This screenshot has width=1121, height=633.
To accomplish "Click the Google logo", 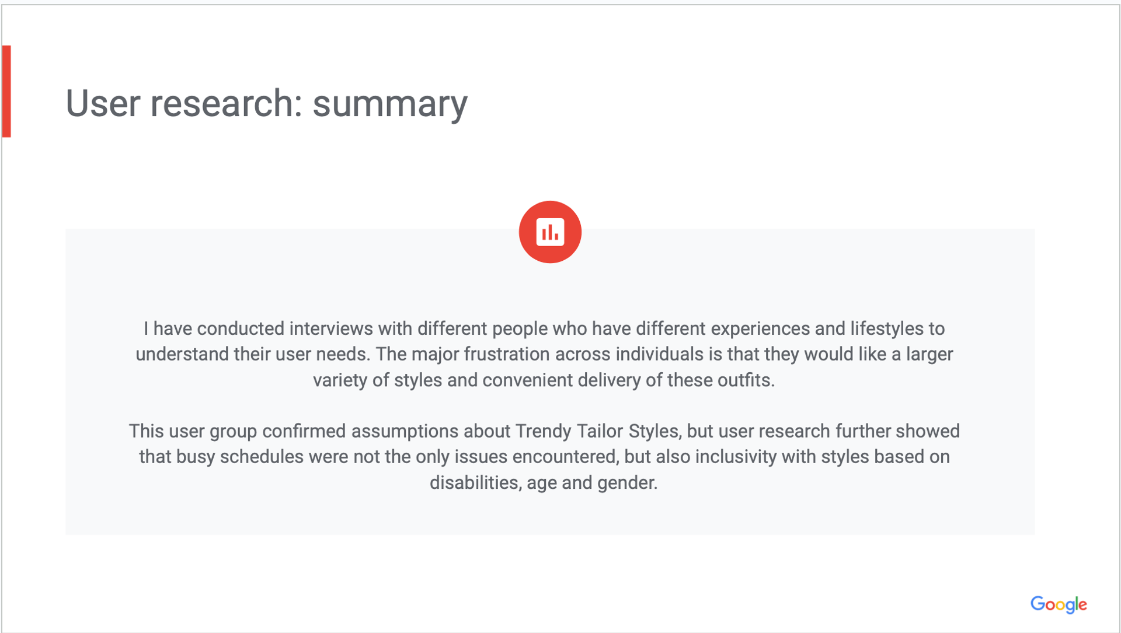I will (1058, 604).
